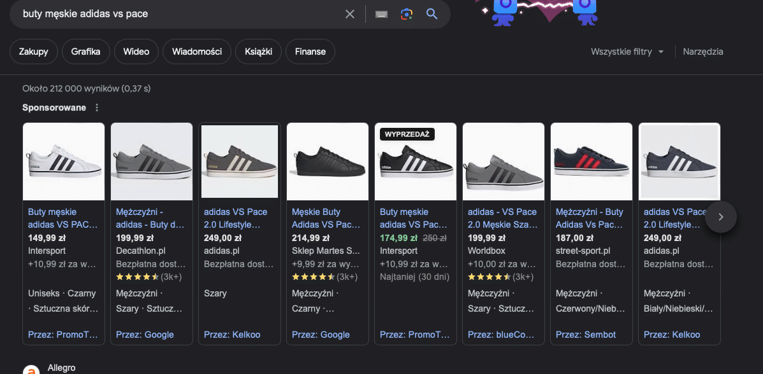Click the 187,00 zł price
Viewport: 763px width, 374px height.
click(574, 238)
